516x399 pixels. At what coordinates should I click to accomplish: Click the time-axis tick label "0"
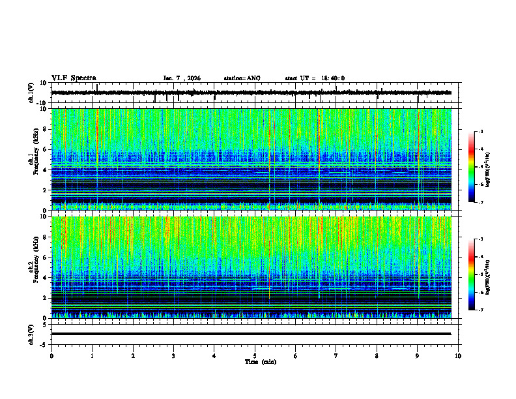click(x=51, y=356)
